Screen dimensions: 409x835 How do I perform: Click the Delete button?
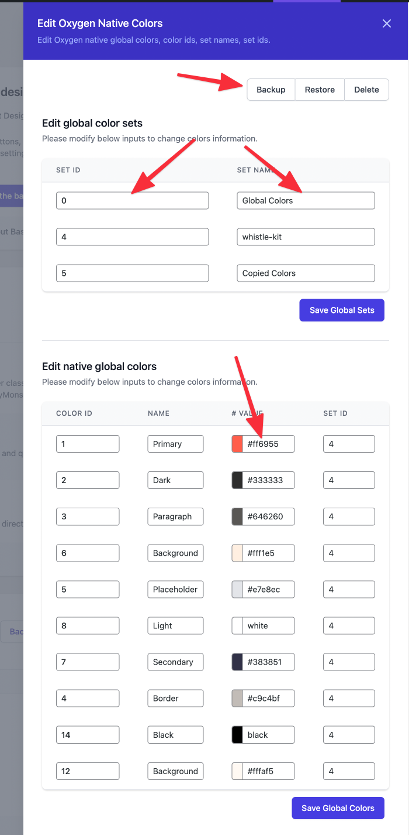366,90
